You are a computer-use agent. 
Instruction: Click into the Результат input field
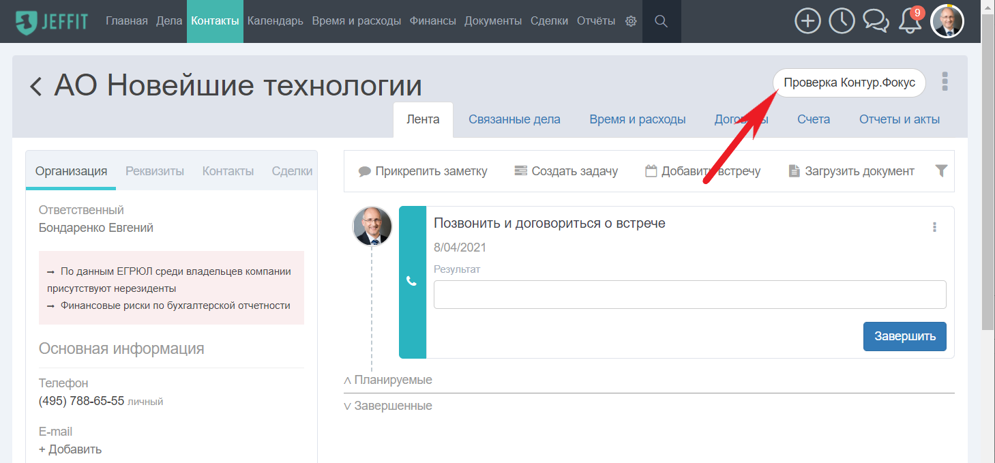coord(690,295)
